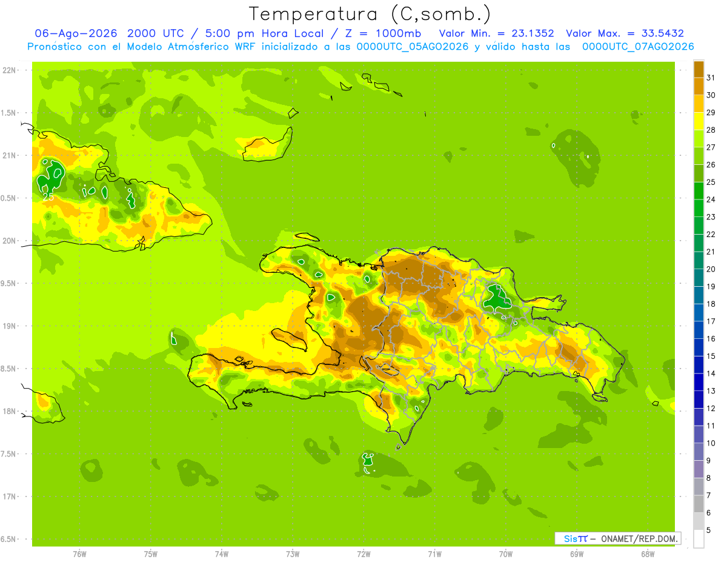The image size is (727, 562).
Task: Click the 71W longitude label
Action: pyautogui.click(x=434, y=554)
